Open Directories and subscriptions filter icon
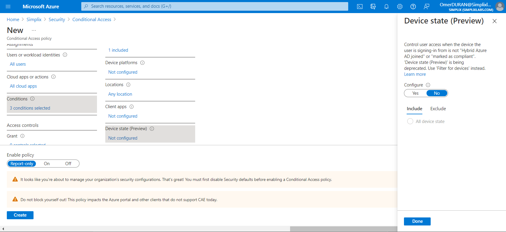The image size is (506, 232). click(x=373, y=7)
